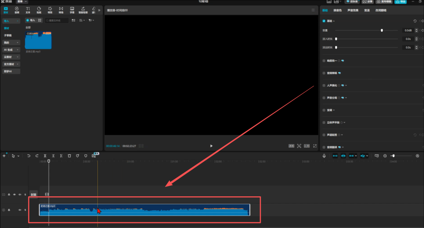The image size is (424, 228).
Task: Open the 转场 (Transitions) panel icon
Action: tap(61, 9)
